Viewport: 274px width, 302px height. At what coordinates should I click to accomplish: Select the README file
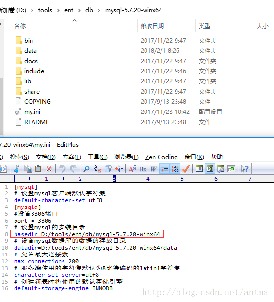36,122
